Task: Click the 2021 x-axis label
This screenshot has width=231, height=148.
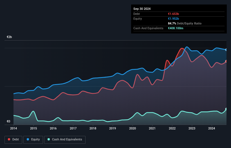Action: [x=152, y=128]
